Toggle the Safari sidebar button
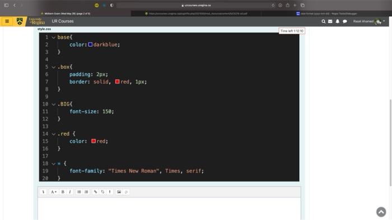This screenshot has height=220, width=392. point(7,5)
